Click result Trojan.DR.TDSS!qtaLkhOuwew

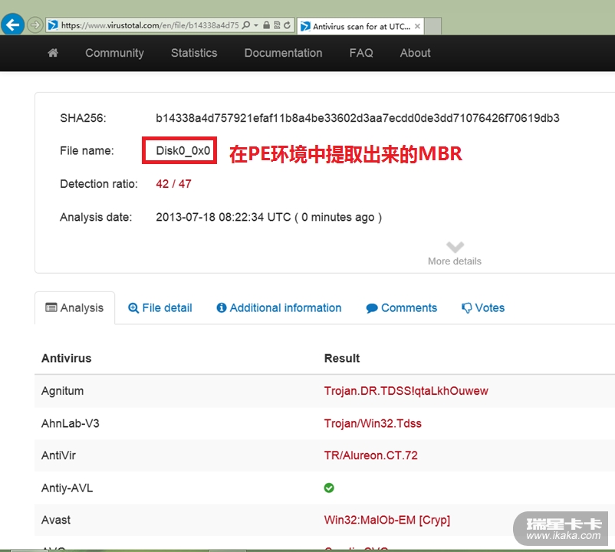pyautogui.click(x=406, y=391)
